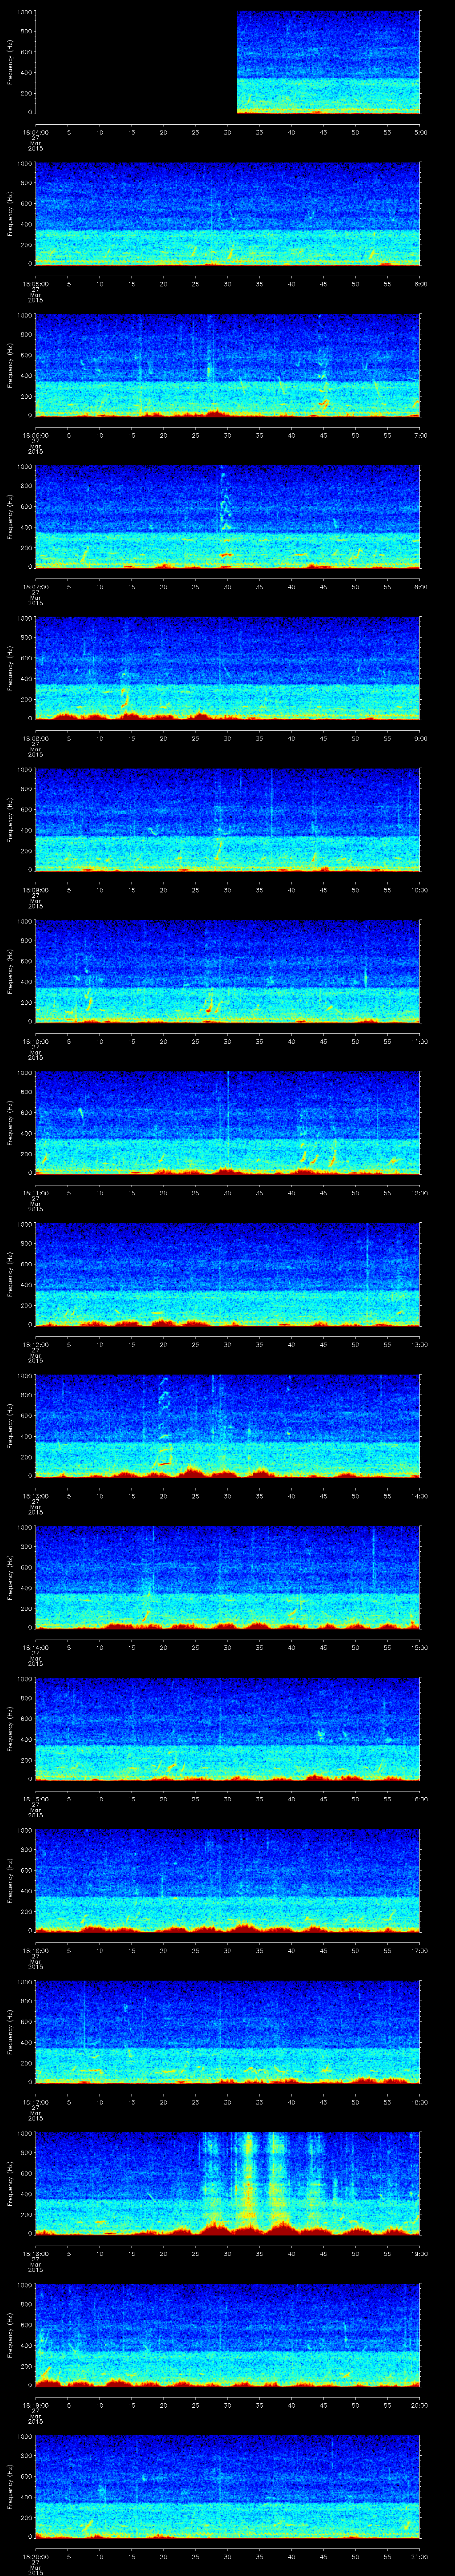
Task: Click the 18:05:00 start time label
Action: tap(35, 284)
